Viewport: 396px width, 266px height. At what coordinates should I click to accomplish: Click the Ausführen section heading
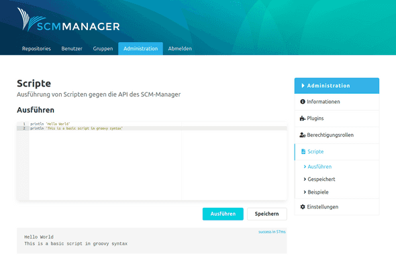[36, 110]
